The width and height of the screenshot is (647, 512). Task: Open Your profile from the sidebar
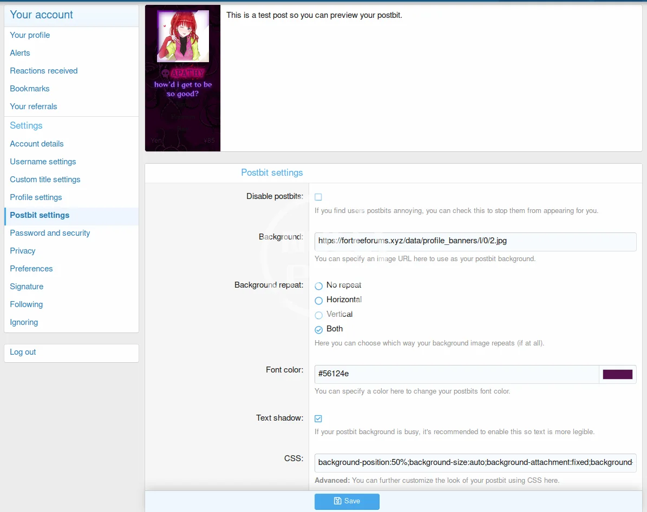pos(30,35)
